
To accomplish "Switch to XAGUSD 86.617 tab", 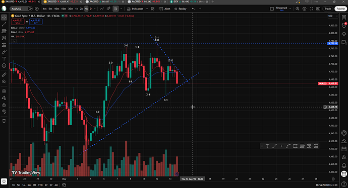I will point(105,2).
